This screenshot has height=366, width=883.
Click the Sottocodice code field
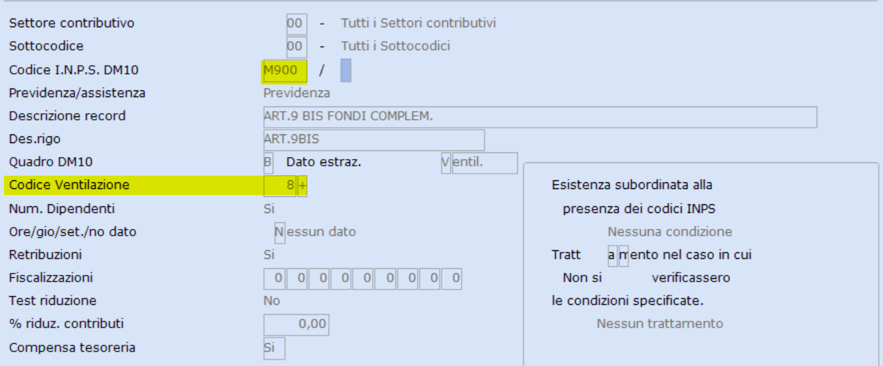(x=296, y=47)
